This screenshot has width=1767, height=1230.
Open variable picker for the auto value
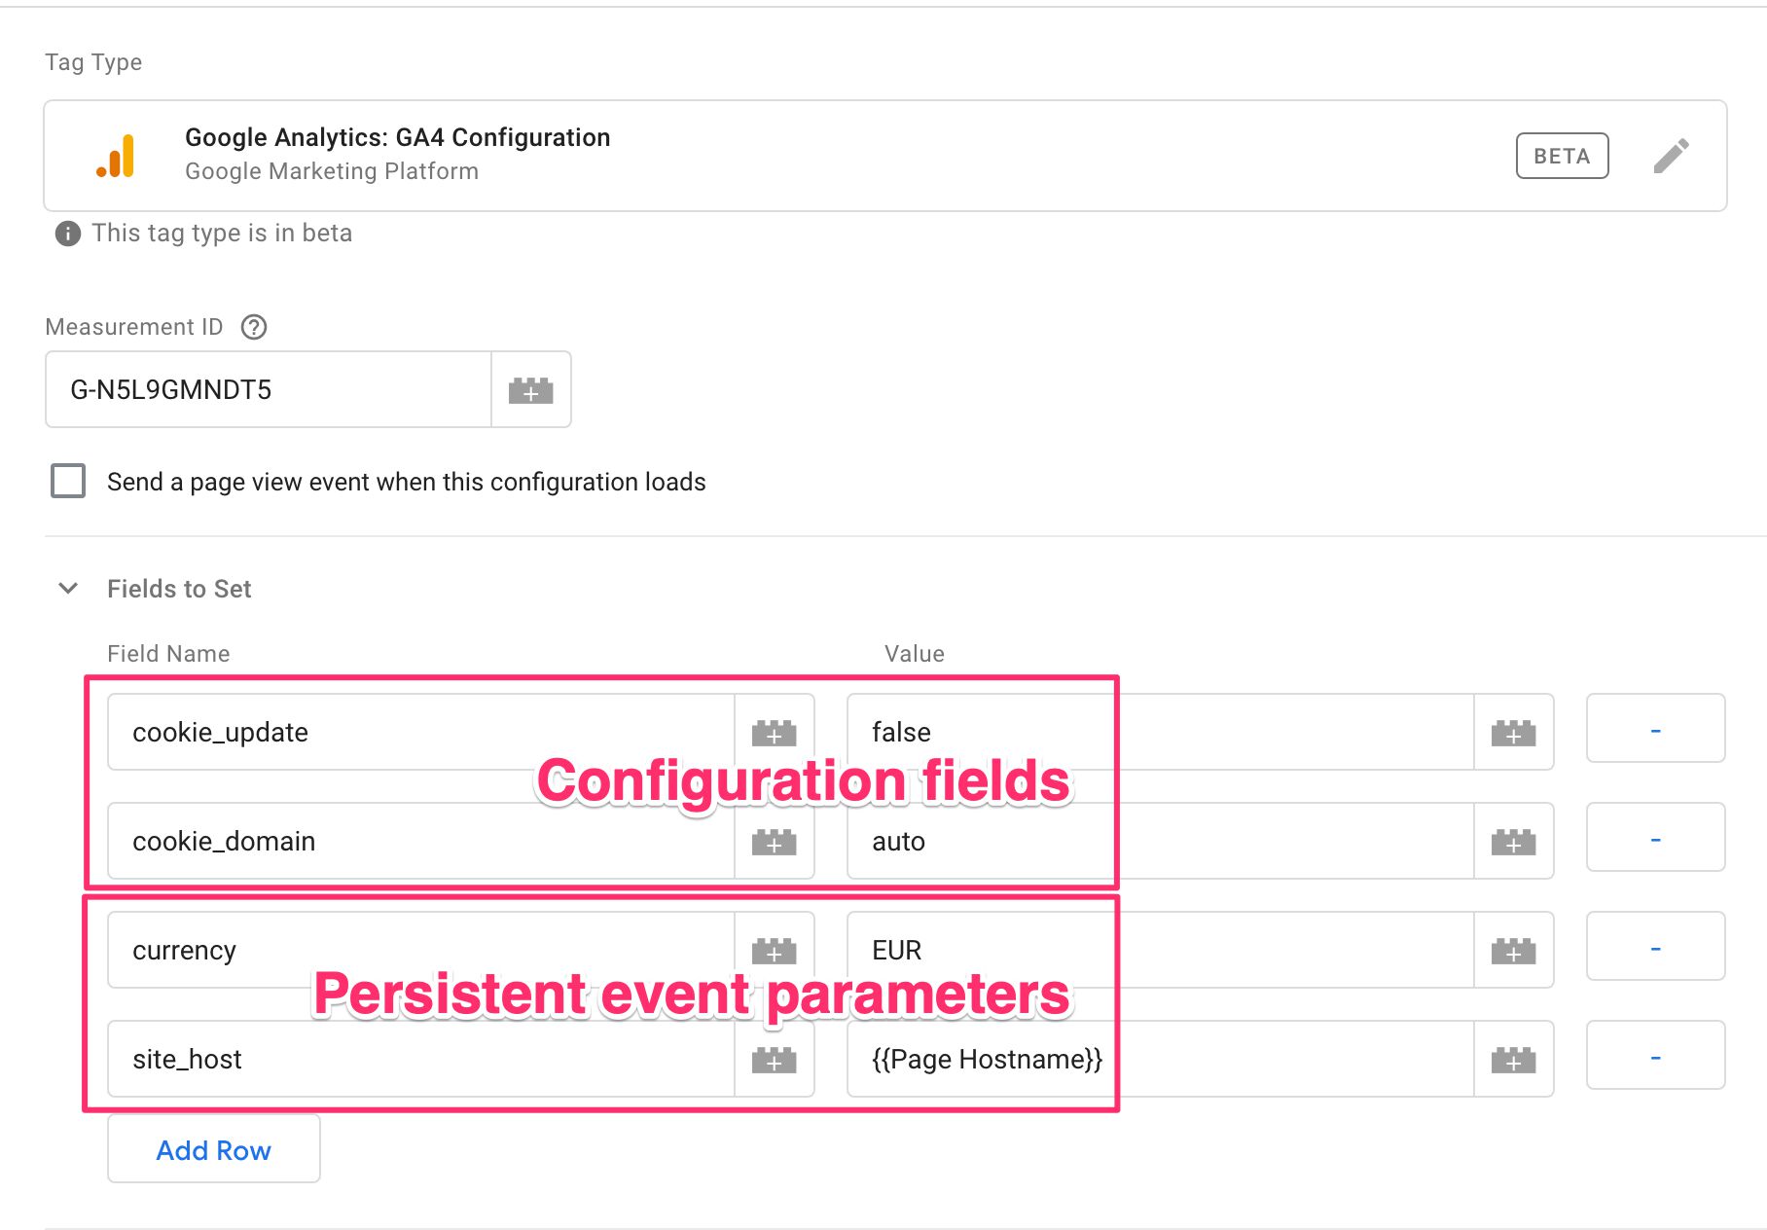(x=1514, y=842)
